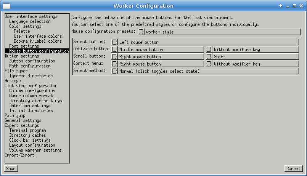307x176 pixels.
Task: Open the Select button mouse dropdown
Action: point(208,42)
